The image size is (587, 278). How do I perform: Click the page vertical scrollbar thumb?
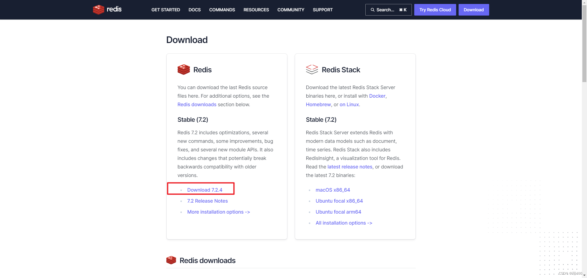[584, 43]
